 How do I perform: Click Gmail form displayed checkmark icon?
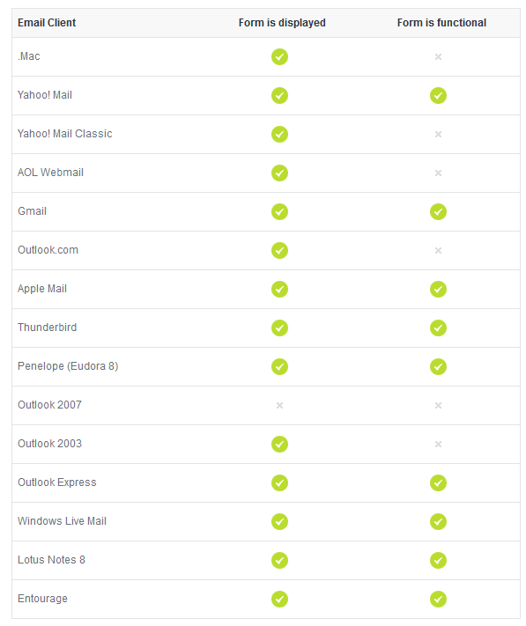279,211
